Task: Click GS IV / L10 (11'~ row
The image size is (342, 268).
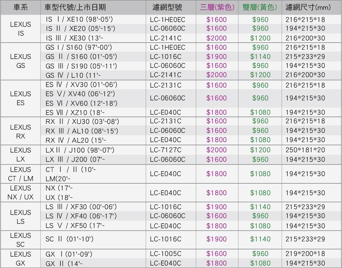Action: [x=191, y=75]
